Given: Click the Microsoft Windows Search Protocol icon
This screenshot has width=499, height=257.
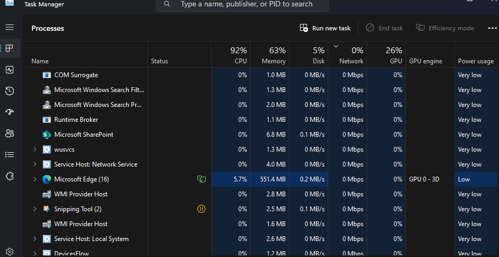Looking at the screenshot, I should point(47,105).
